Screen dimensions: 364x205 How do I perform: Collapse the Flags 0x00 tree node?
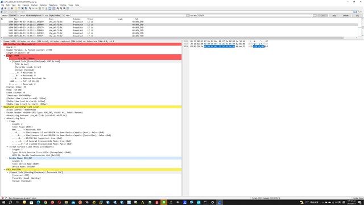point(5,56)
